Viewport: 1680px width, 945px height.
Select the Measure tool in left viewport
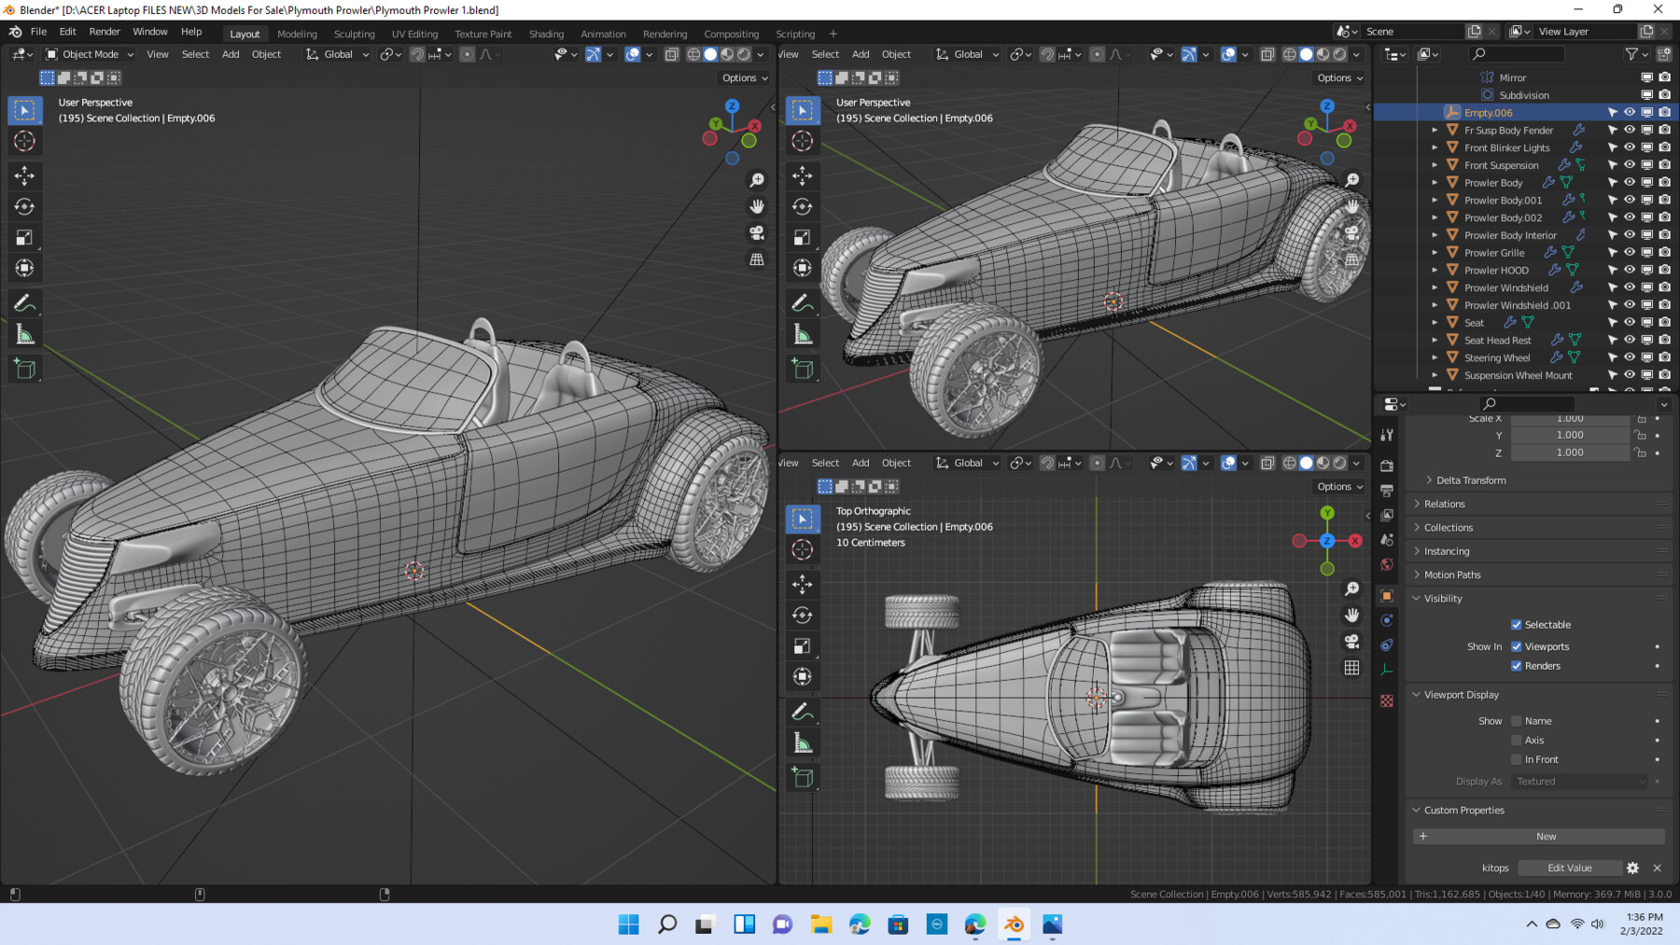(x=24, y=335)
